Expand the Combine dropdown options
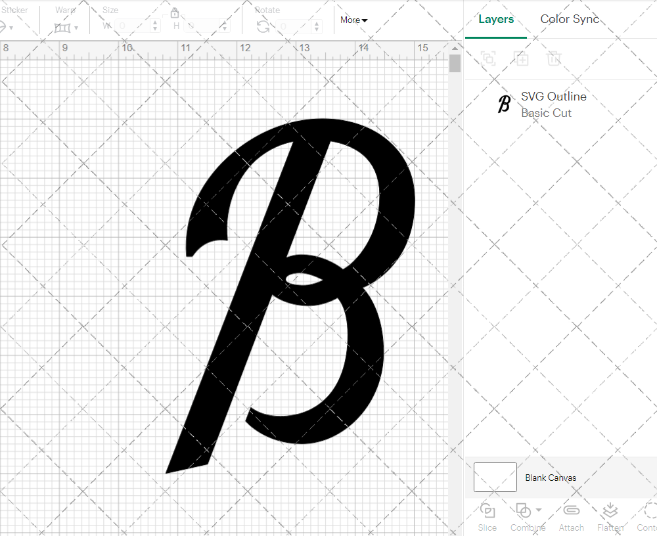This screenshot has width=657, height=536. click(x=539, y=510)
